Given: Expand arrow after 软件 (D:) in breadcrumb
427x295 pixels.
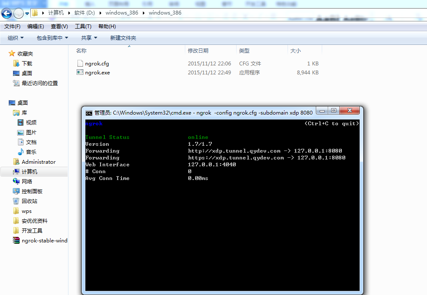Looking at the screenshot, I should (100, 13).
